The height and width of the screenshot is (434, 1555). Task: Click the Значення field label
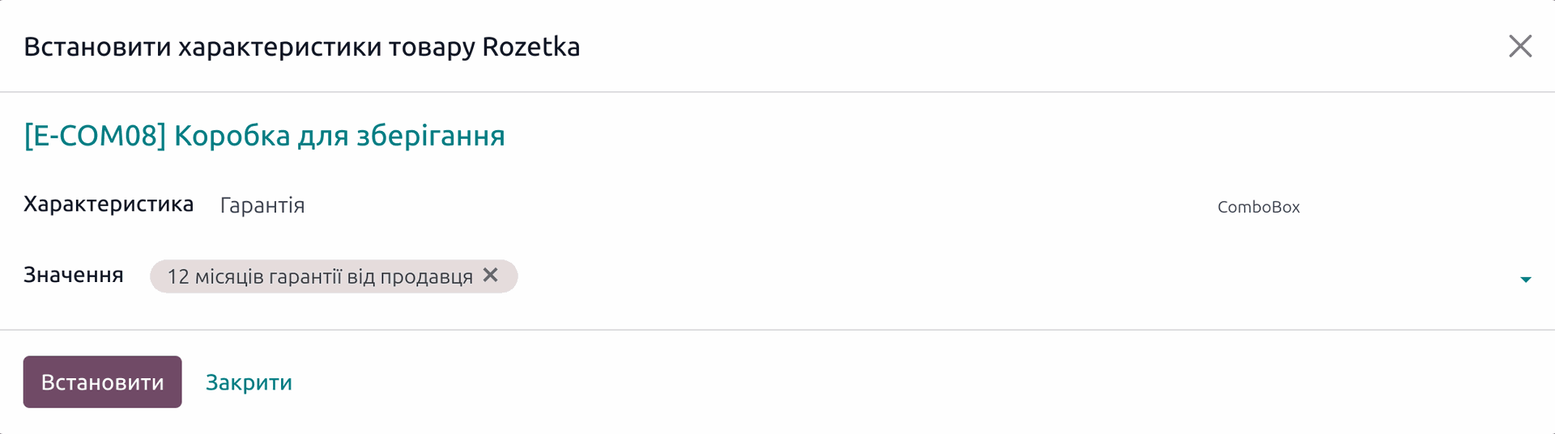(74, 275)
